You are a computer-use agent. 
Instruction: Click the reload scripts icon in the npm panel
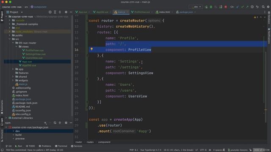(55, 123)
